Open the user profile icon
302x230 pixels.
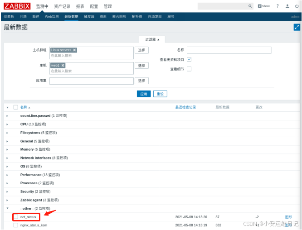point(287,6)
